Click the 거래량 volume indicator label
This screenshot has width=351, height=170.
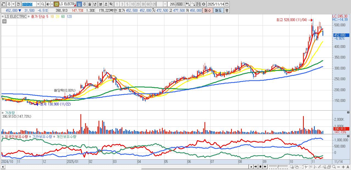10,113
